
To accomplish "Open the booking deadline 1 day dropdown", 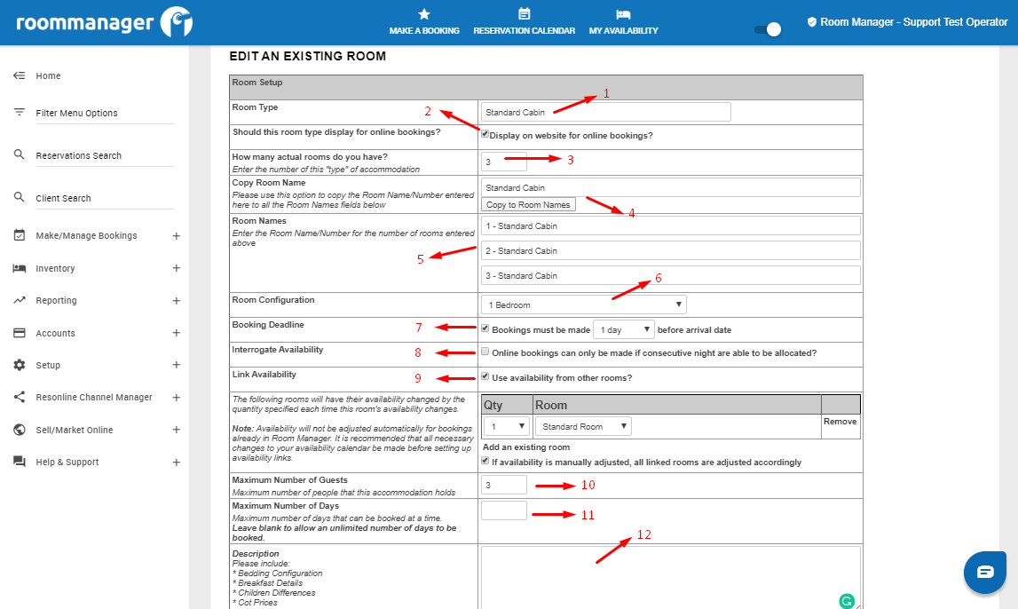I will (x=624, y=330).
